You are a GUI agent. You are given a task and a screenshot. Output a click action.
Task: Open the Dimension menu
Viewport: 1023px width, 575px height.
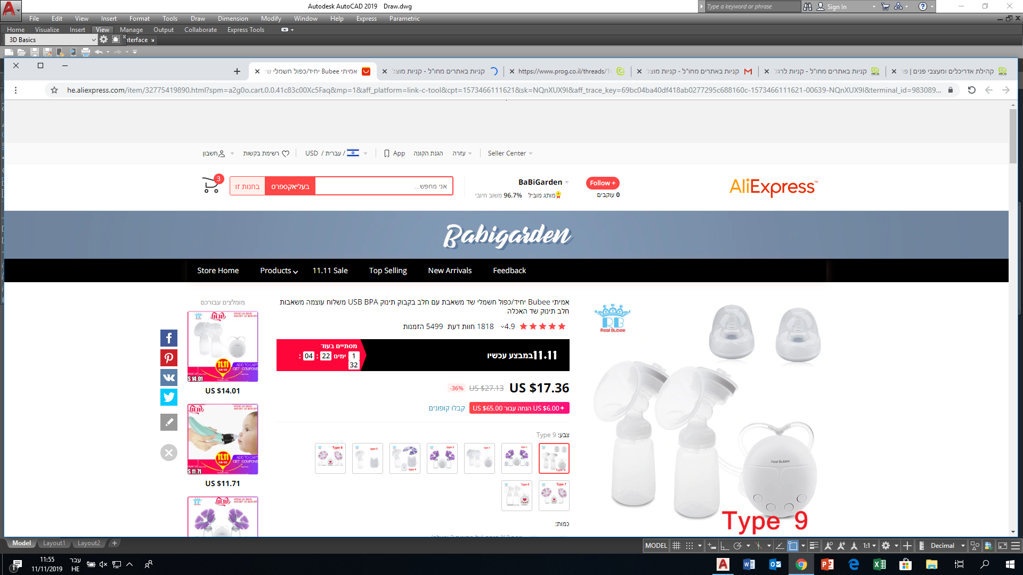pos(233,19)
